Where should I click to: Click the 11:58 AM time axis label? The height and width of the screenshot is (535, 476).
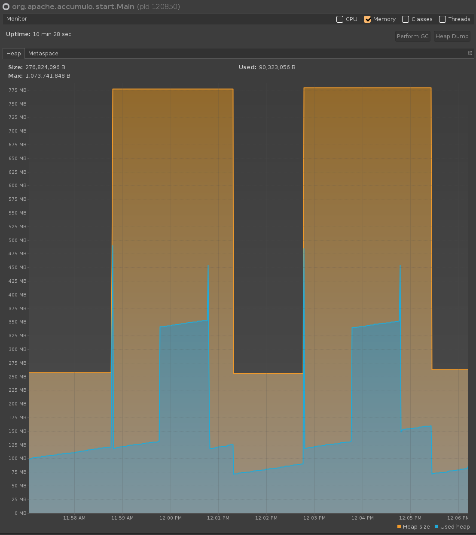(x=74, y=518)
